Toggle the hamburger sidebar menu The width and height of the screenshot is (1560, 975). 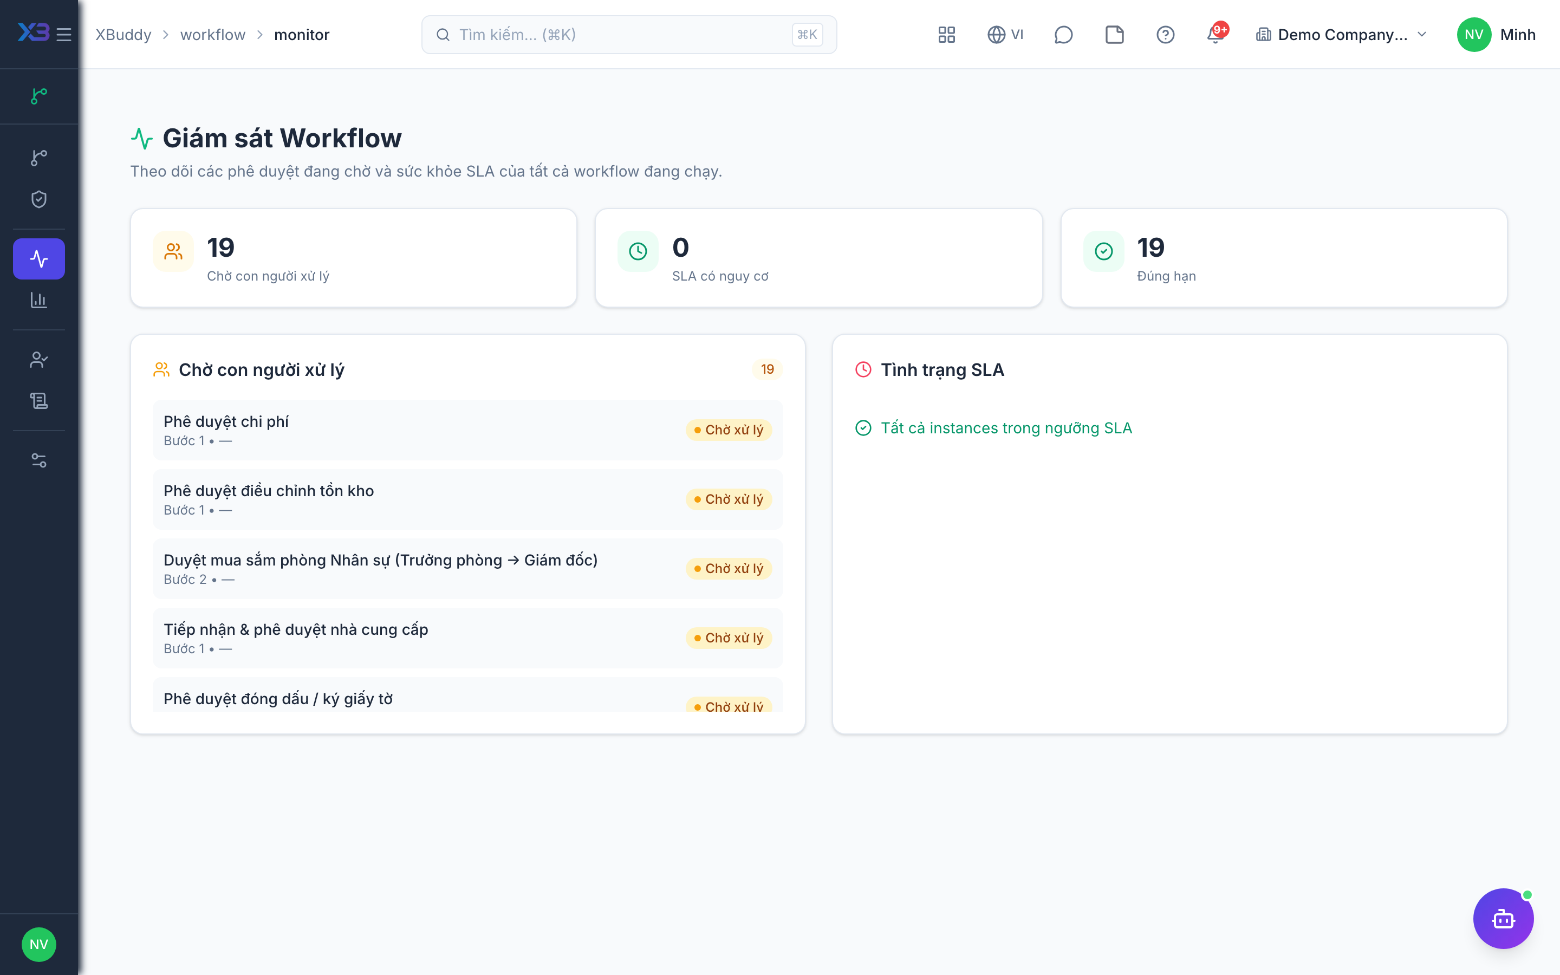(x=64, y=34)
